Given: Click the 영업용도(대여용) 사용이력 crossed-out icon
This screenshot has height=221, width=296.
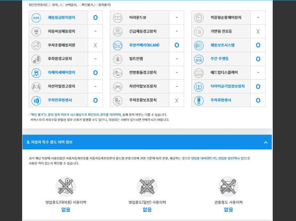Looking at the screenshot, I should click(x=66, y=186).
